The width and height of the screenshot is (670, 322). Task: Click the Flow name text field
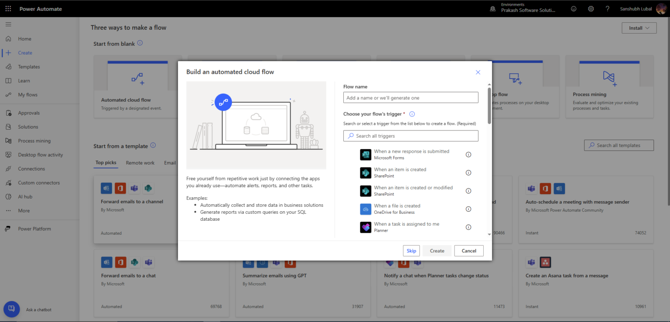[410, 98]
